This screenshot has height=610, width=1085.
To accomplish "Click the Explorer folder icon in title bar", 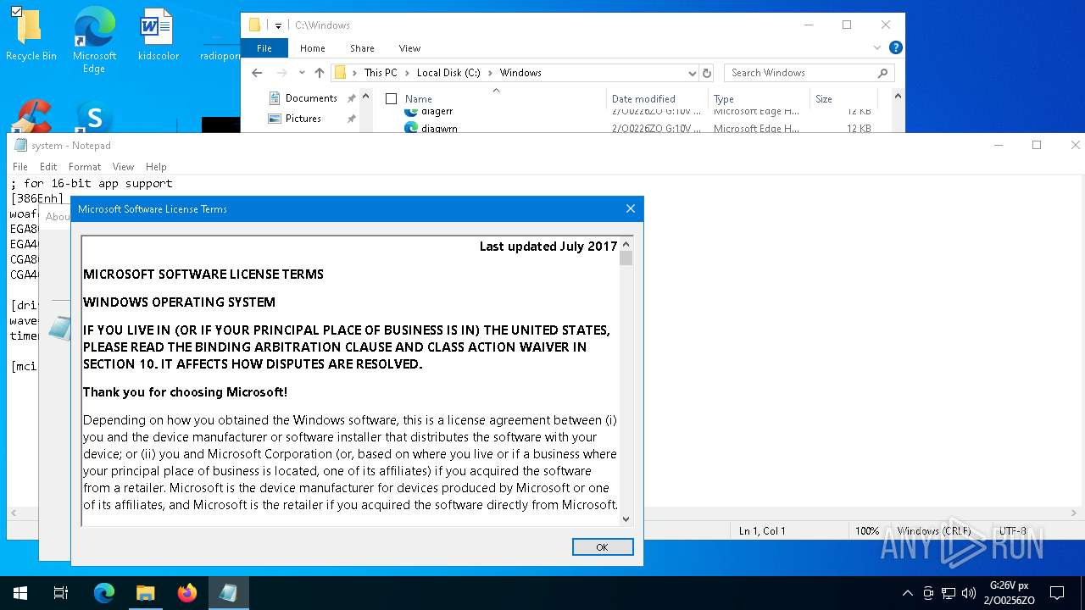I will (x=255, y=25).
